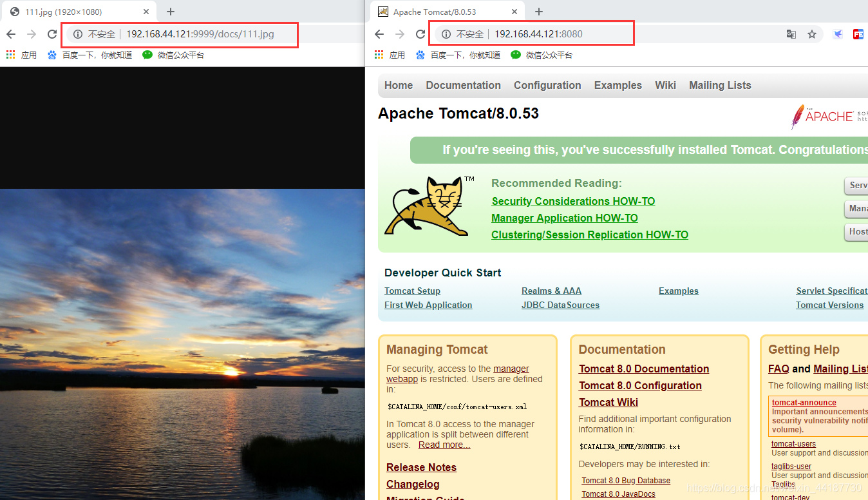
Task: Open Security Considerations HOW-TO link
Action: (573, 201)
